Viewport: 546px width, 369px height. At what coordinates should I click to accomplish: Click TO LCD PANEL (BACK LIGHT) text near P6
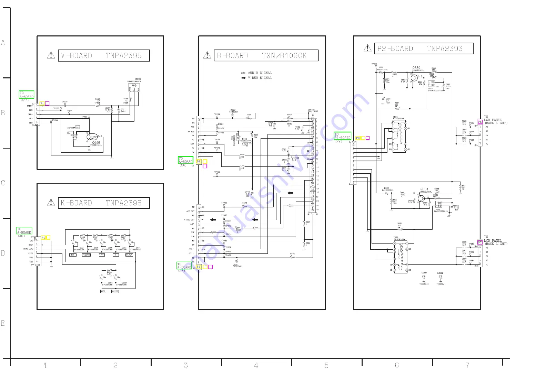[496, 120]
